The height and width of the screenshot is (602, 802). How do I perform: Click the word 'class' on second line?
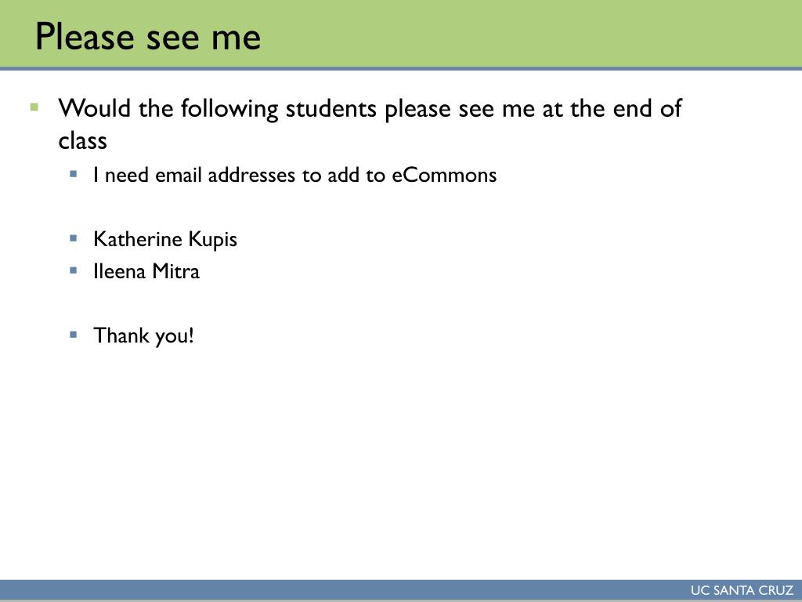pos(82,140)
